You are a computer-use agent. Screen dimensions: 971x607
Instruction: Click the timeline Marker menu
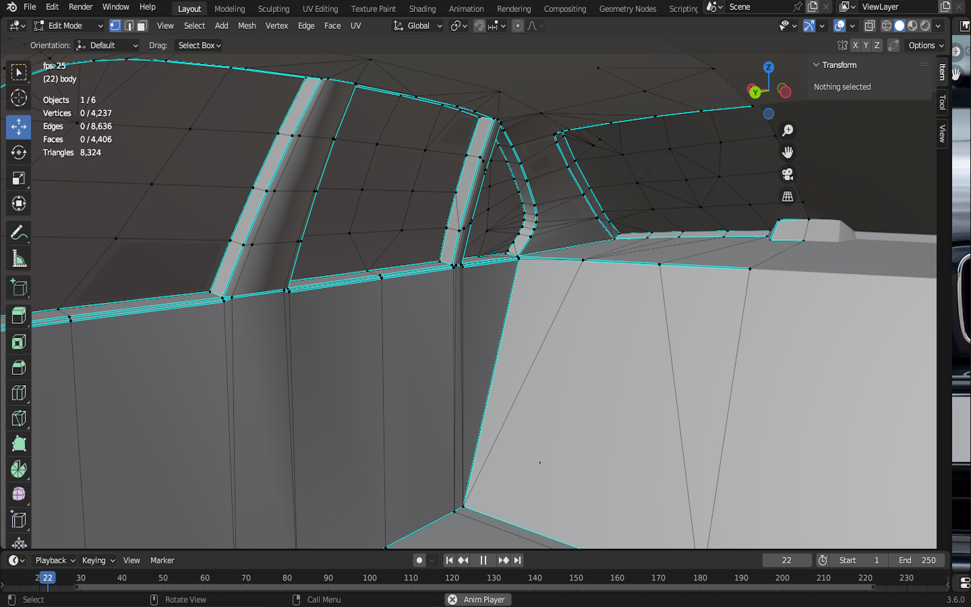pos(162,560)
